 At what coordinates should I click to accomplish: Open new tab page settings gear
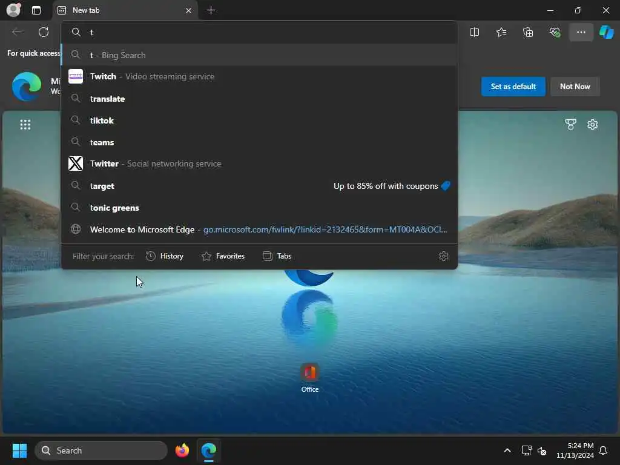coord(592,125)
